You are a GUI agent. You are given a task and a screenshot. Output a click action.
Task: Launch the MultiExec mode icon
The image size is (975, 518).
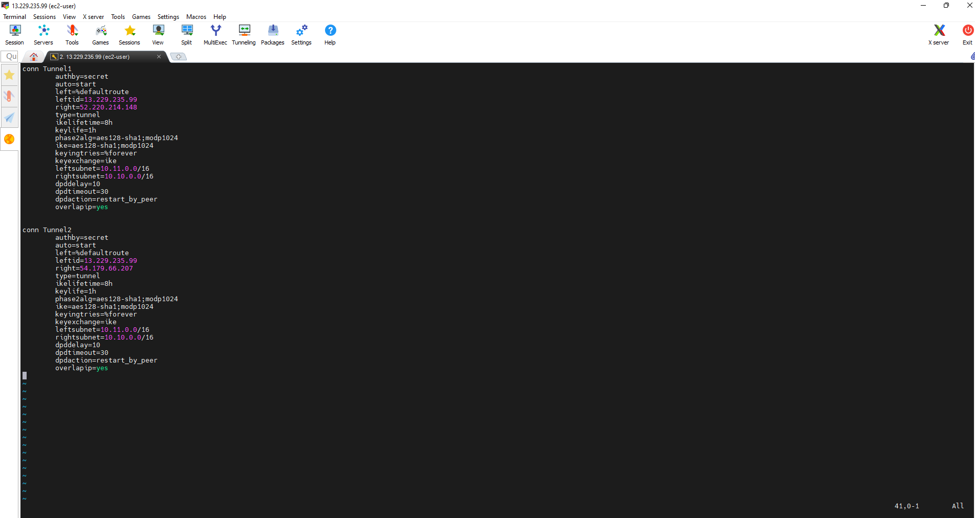(x=215, y=35)
